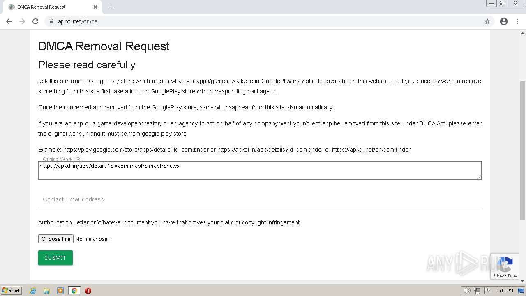Click the page's vertical scrollbar
This screenshot has width=526, height=296.
(x=523, y=150)
